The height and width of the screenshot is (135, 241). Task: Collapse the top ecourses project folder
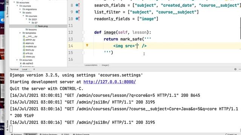click(14, 3)
